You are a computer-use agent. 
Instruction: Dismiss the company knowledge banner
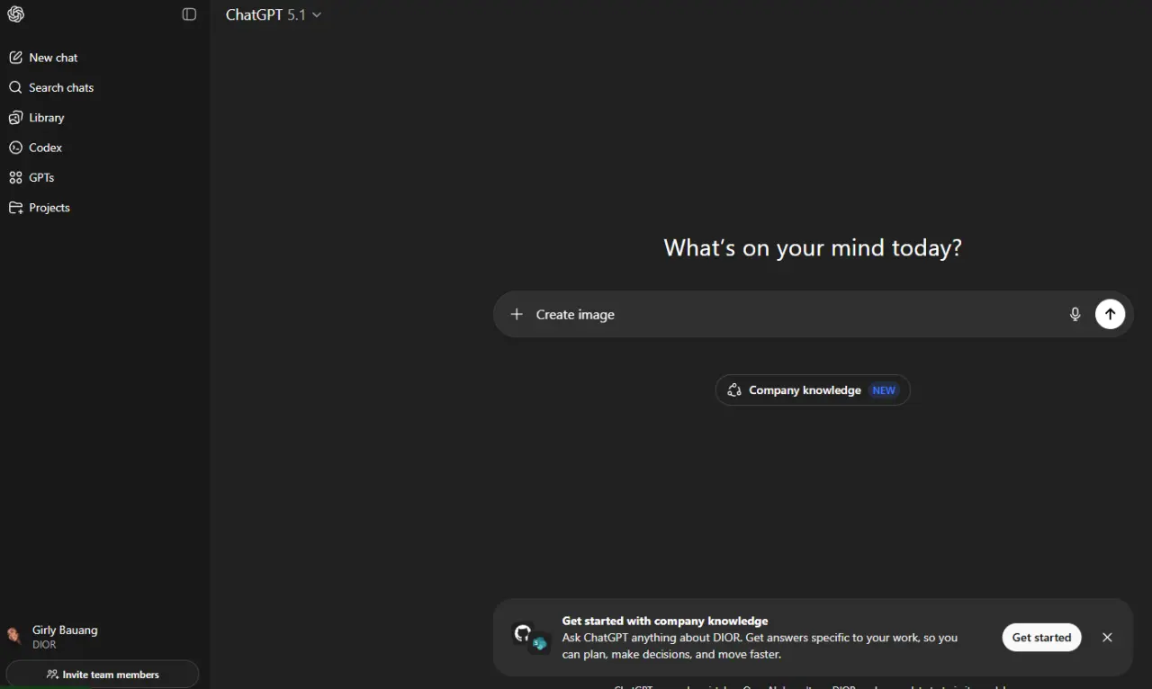pyautogui.click(x=1107, y=637)
